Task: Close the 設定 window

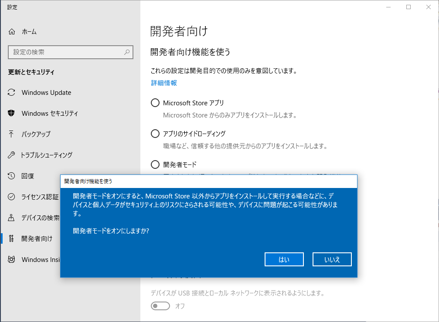Action: [429, 7]
